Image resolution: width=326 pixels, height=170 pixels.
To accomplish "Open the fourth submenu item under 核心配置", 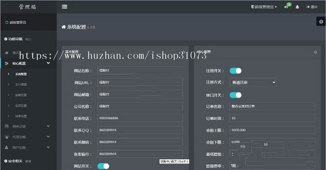I will [x=21, y=105].
